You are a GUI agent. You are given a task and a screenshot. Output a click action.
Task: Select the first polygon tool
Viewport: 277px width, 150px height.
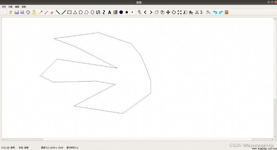(x=81, y=12)
